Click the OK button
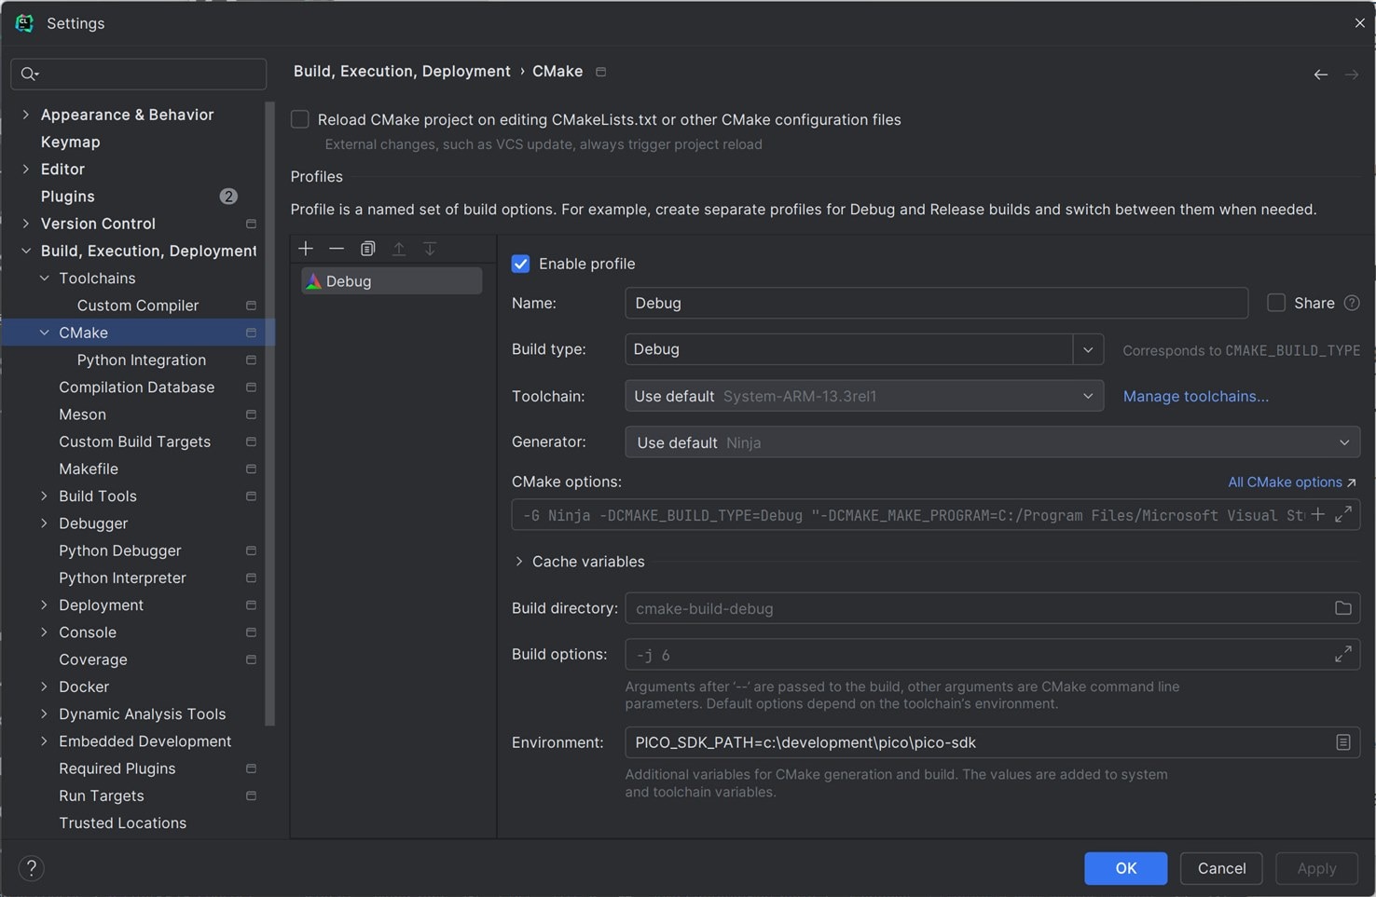1376x897 pixels. tap(1126, 868)
